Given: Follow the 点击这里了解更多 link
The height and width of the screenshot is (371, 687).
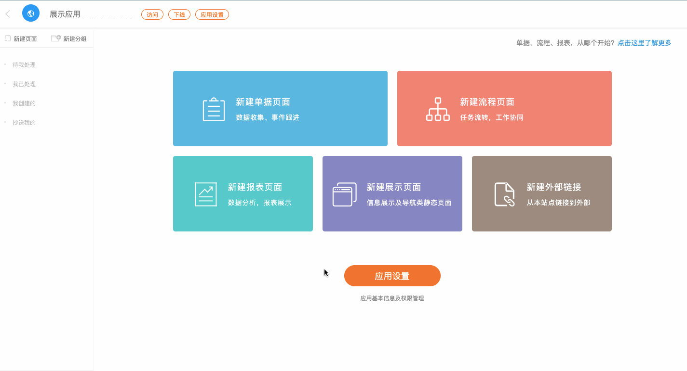Looking at the screenshot, I should point(645,43).
